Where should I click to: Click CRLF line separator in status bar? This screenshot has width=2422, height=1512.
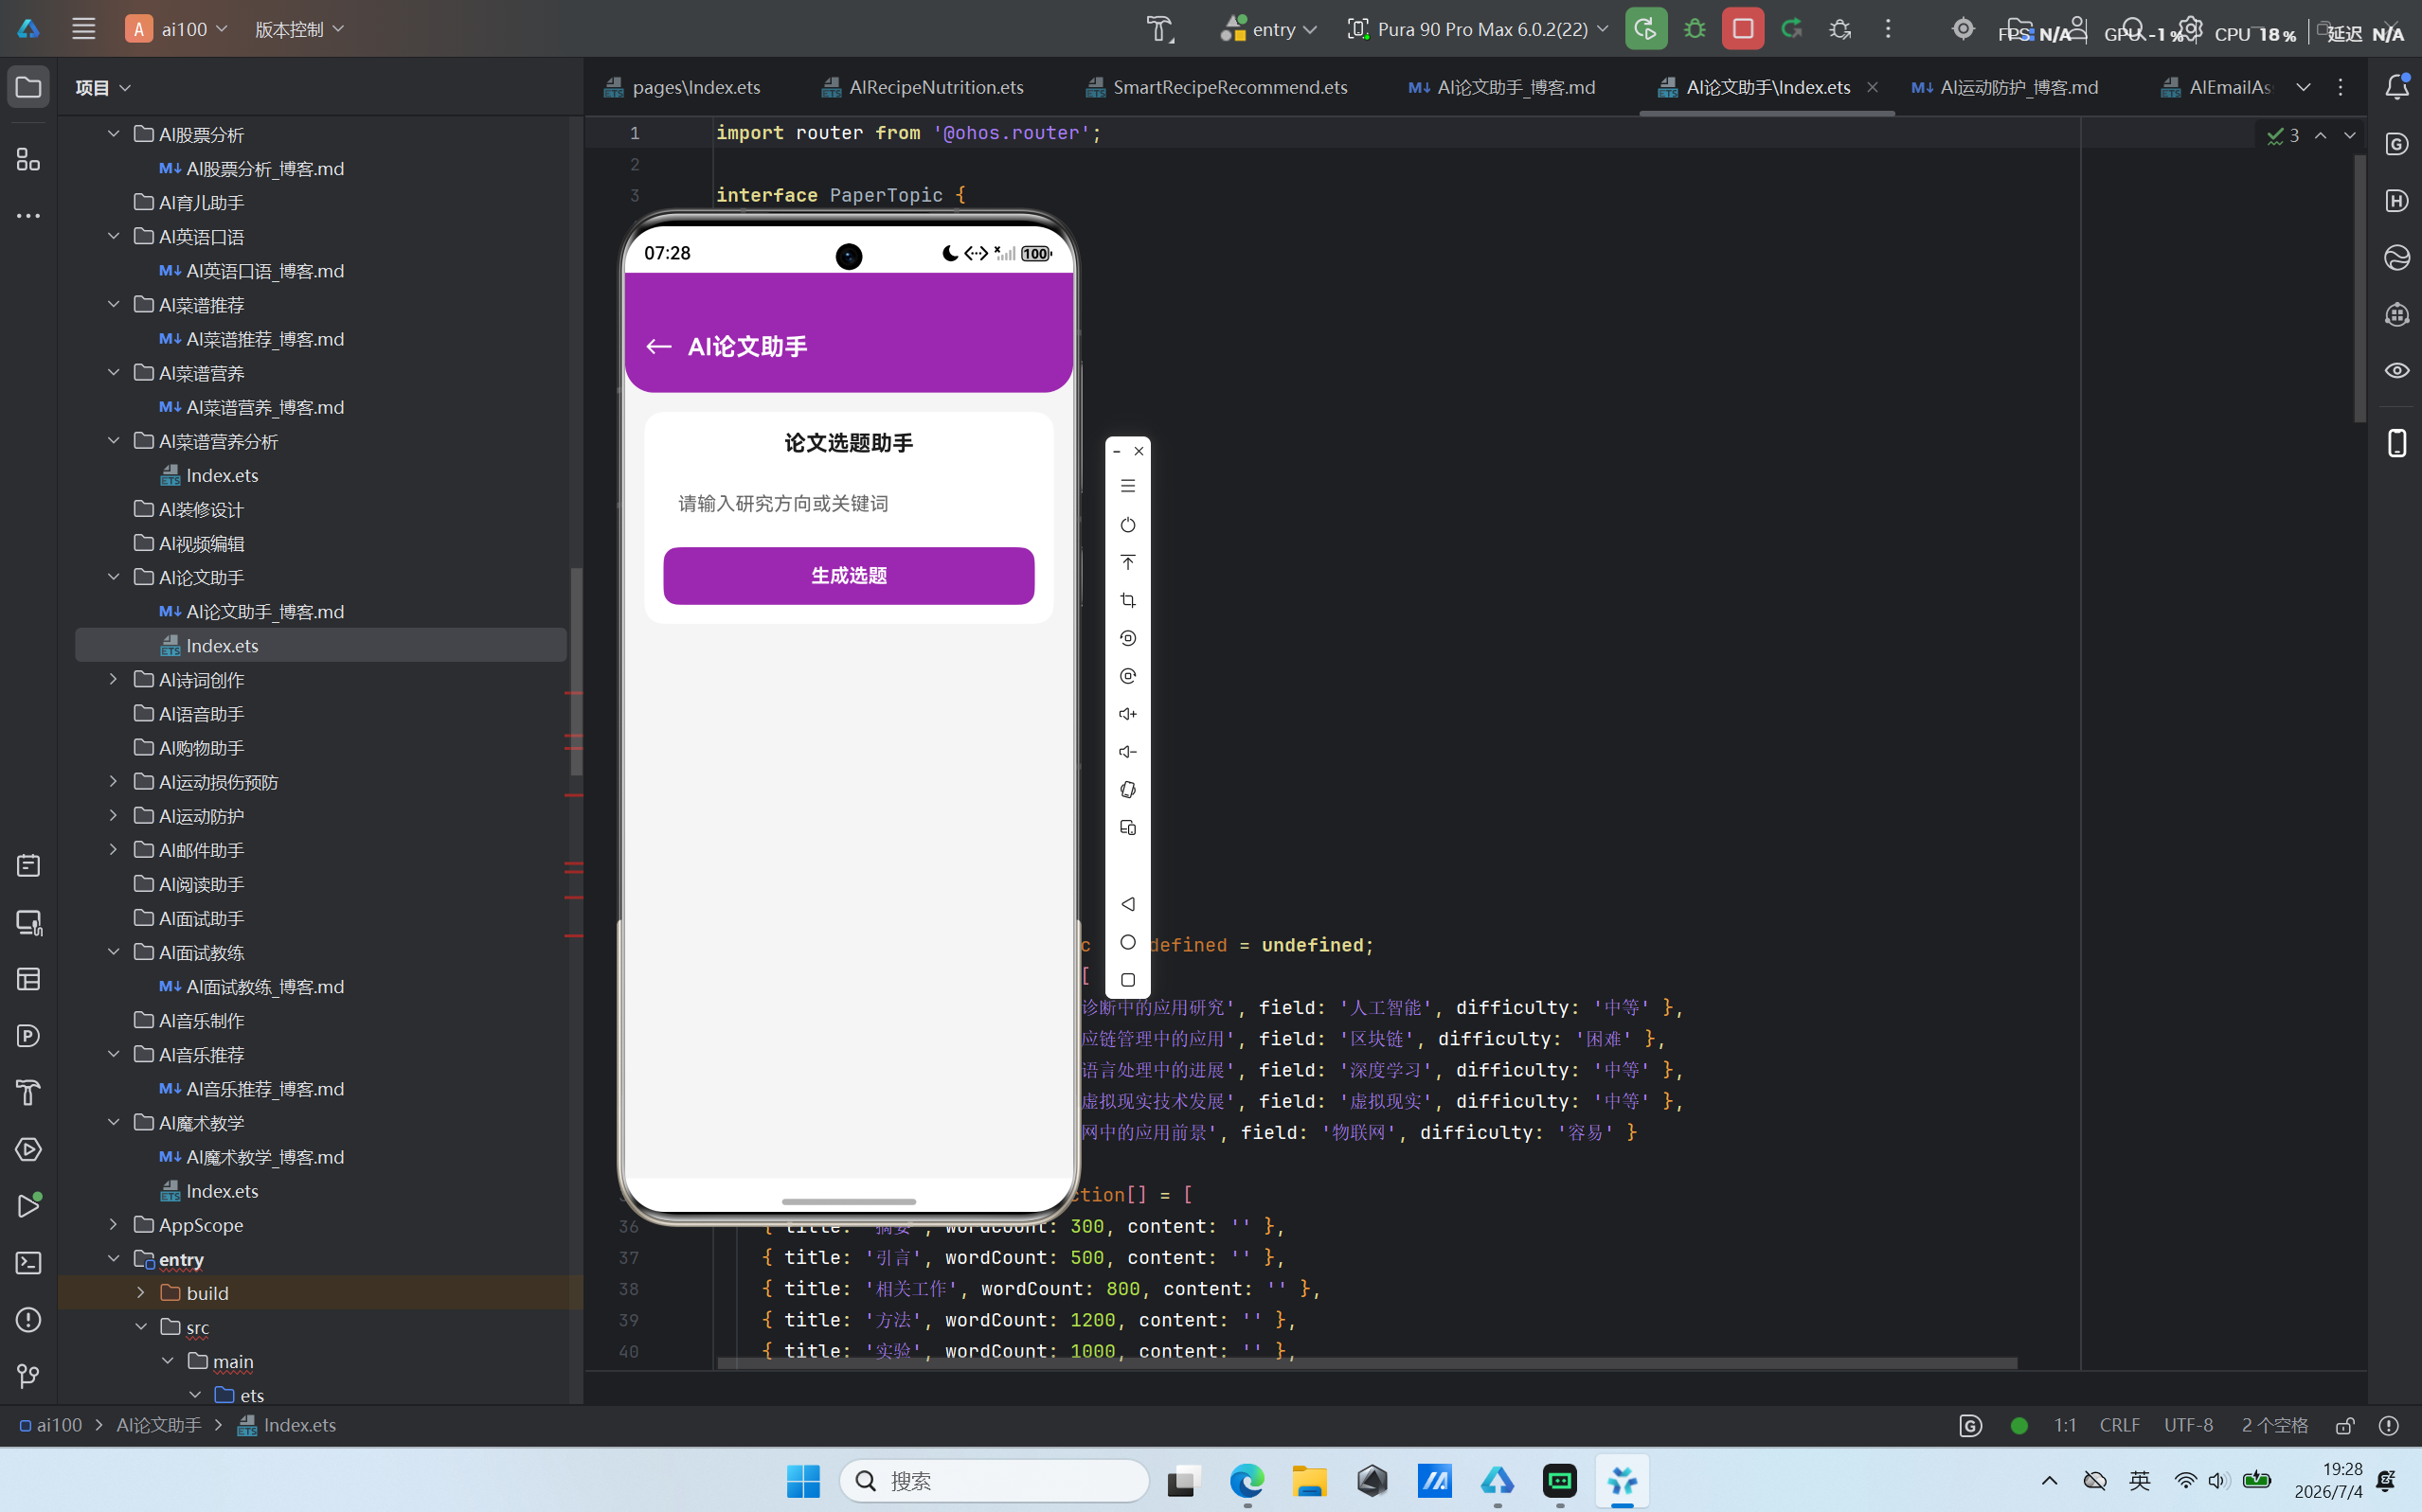(2120, 1425)
